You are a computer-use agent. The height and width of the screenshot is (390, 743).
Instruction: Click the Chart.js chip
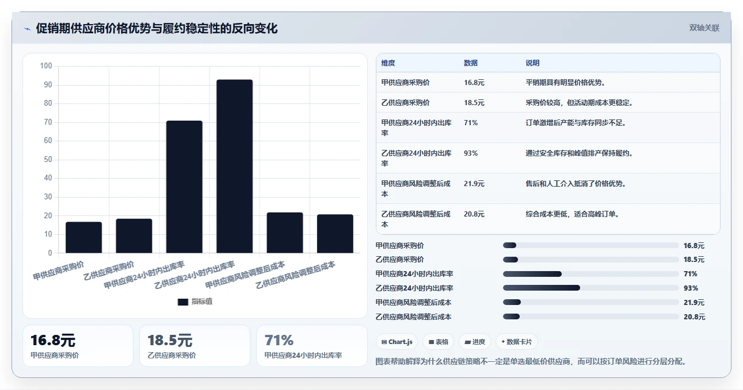coord(397,342)
